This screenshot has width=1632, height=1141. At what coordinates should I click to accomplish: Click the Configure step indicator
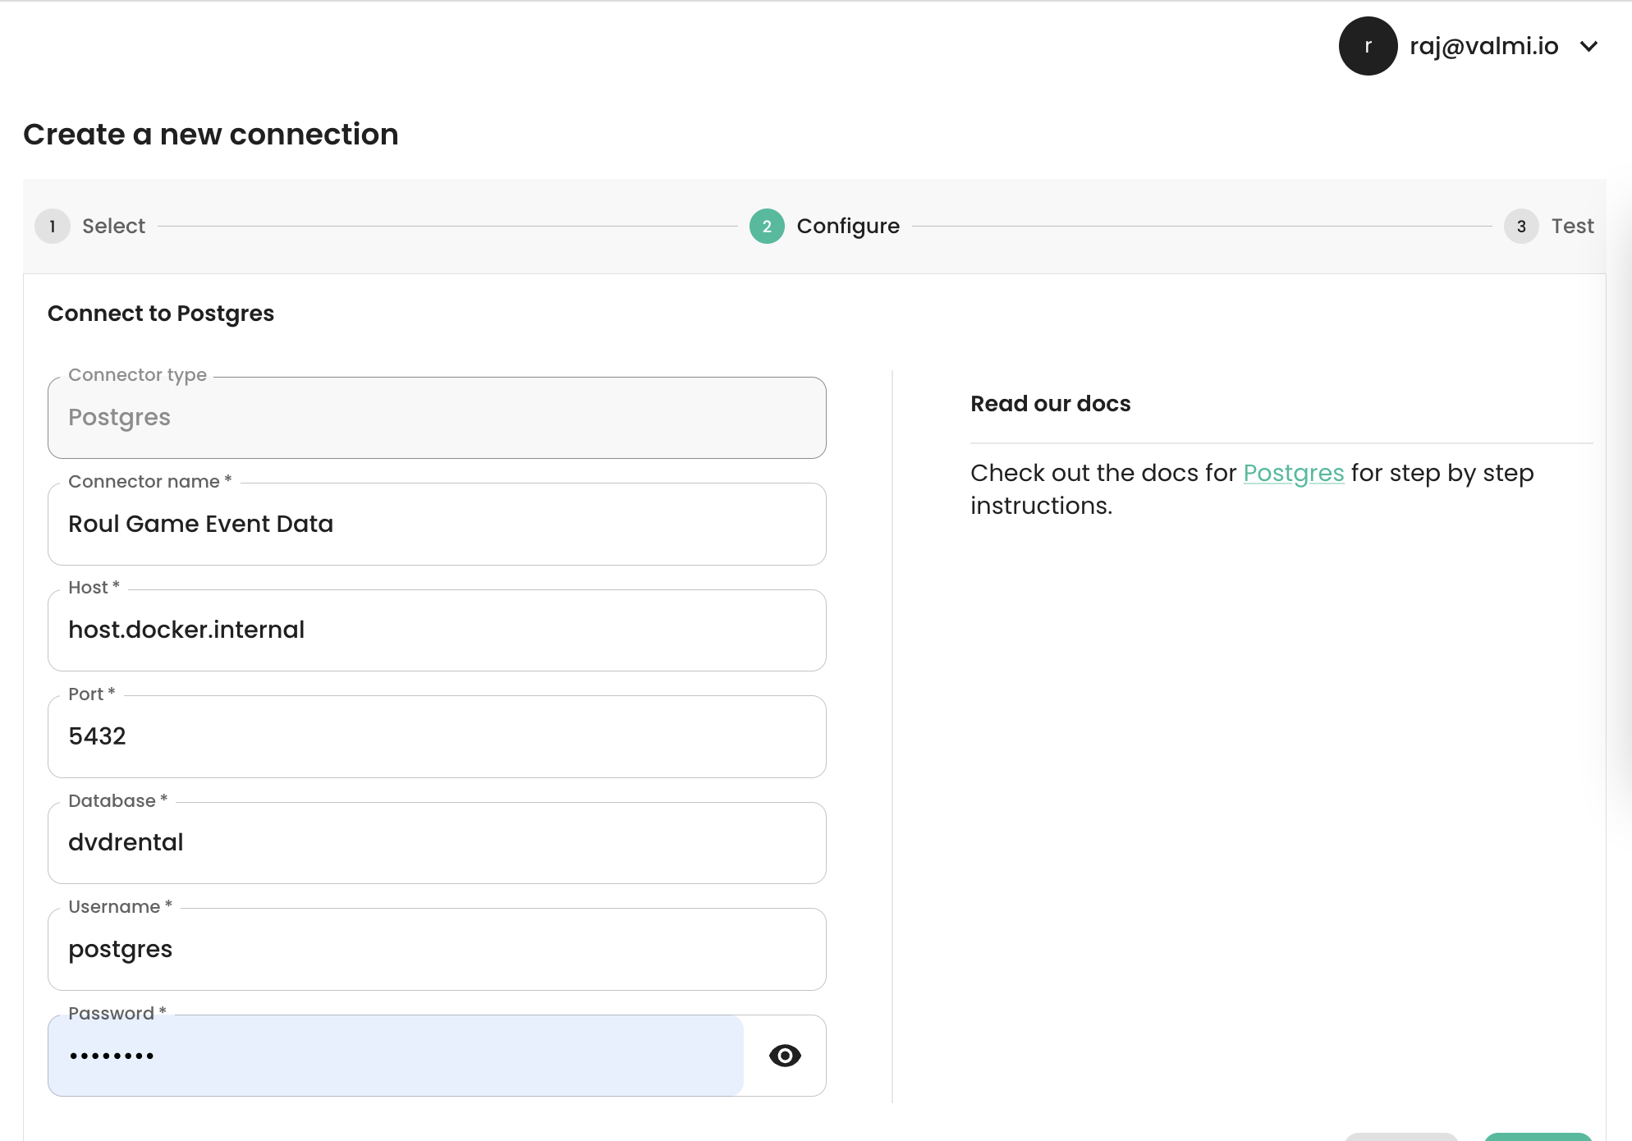(848, 227)
